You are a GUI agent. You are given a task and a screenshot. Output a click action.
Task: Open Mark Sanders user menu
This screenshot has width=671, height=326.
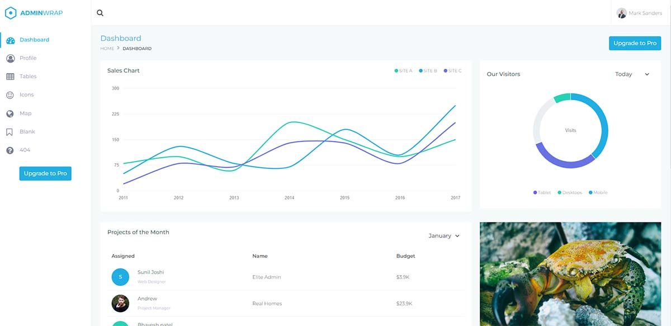[640, 13]
